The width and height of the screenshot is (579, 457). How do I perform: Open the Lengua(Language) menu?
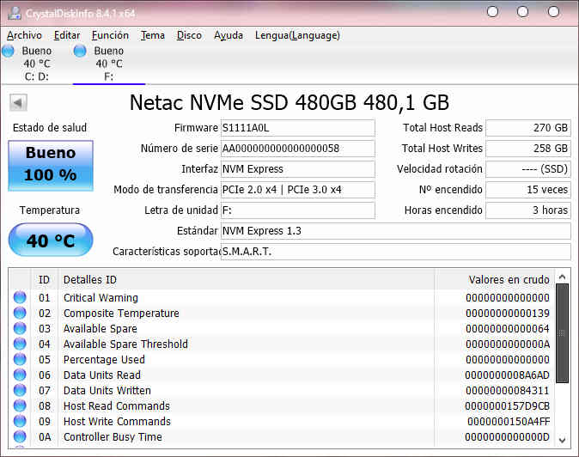(x=297, y=35)
